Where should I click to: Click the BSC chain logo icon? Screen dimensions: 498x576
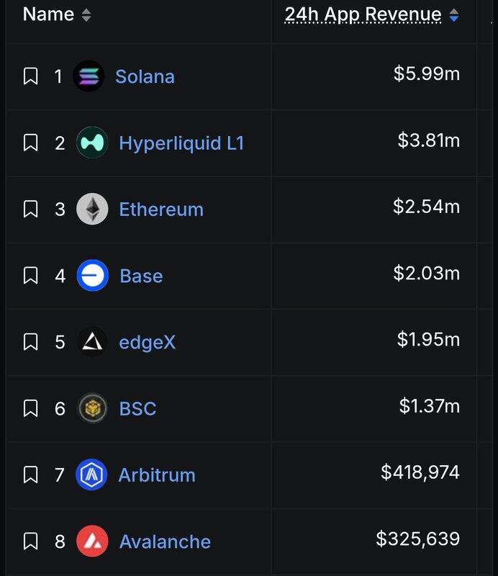click(92, 408)
